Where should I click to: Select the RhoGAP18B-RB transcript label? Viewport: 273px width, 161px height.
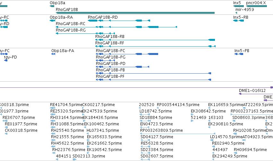[x=110, y=37]
